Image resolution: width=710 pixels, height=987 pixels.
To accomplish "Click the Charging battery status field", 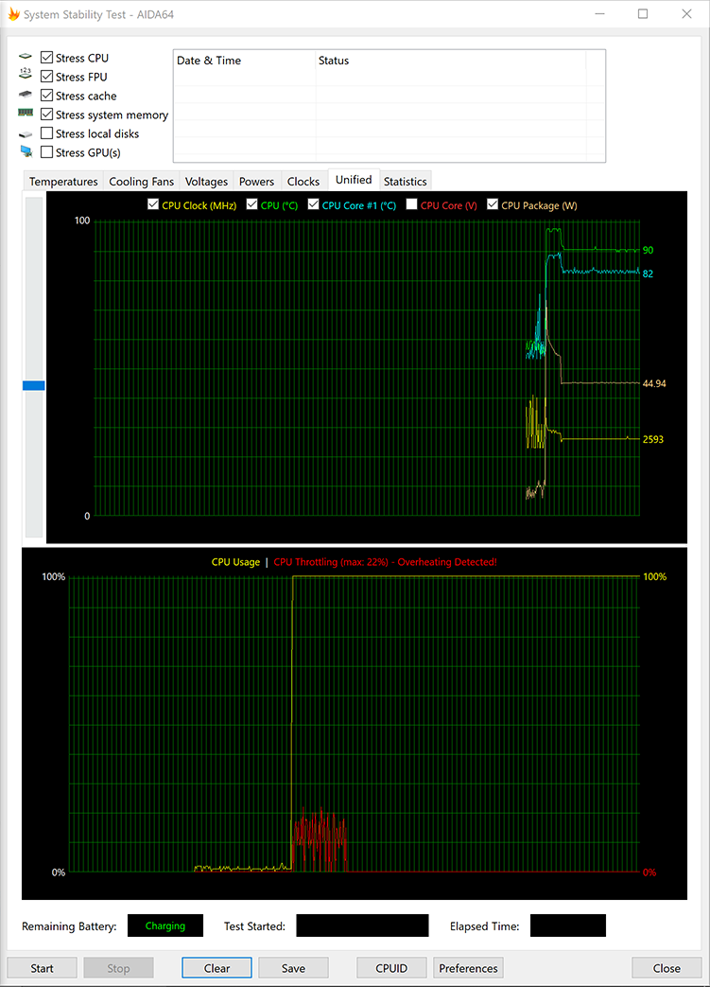I will pyautogui.click(x=165, y=925).
